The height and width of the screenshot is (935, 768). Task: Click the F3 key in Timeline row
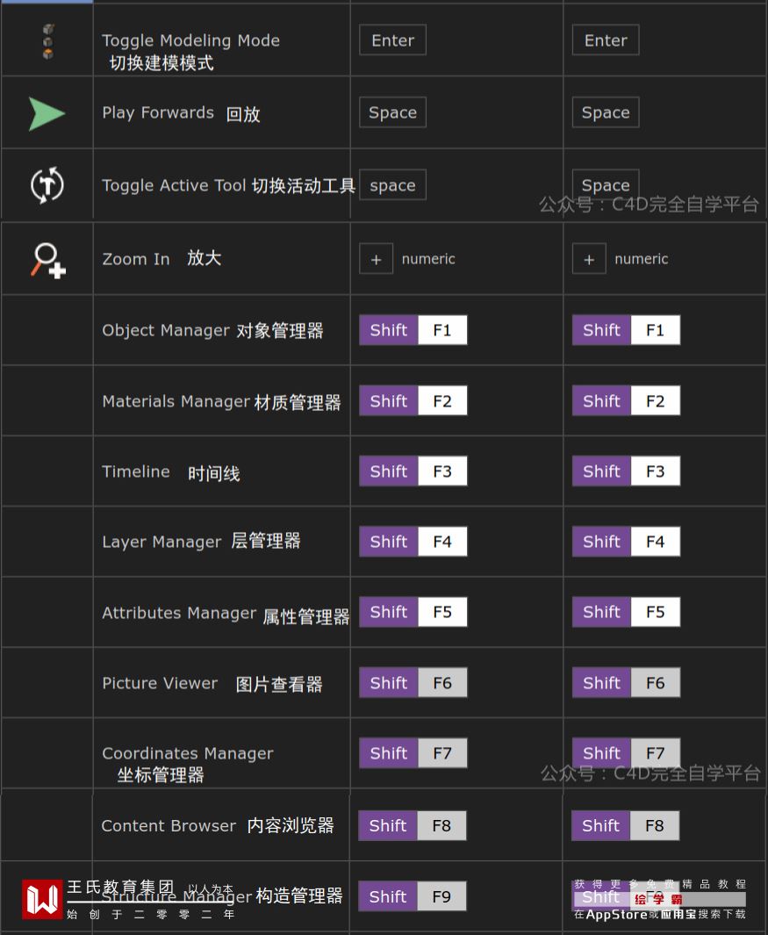(x=442, y=471)
